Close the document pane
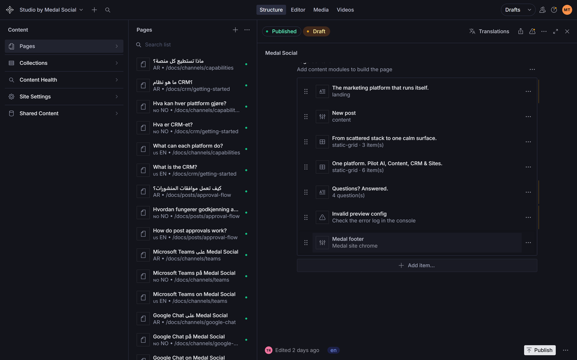The width and height of the screenshot is (577, 360). (x=567, y=31)
